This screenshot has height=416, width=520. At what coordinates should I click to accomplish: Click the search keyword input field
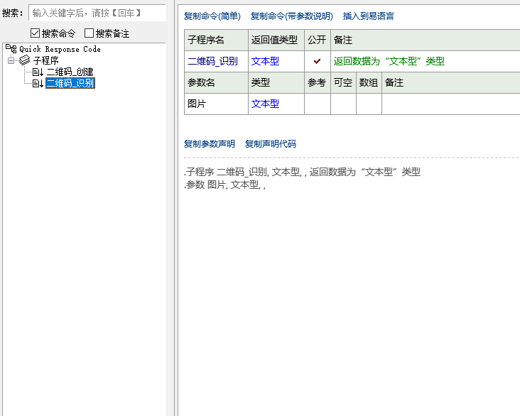coord(97,13)
